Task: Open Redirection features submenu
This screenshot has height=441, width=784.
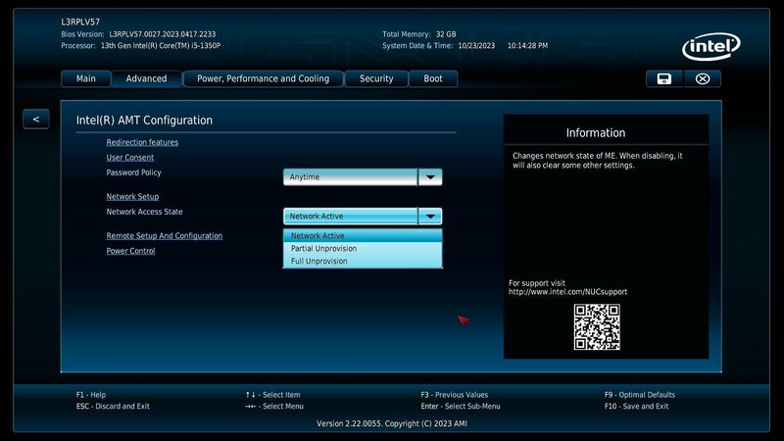Action: [142, 142]
